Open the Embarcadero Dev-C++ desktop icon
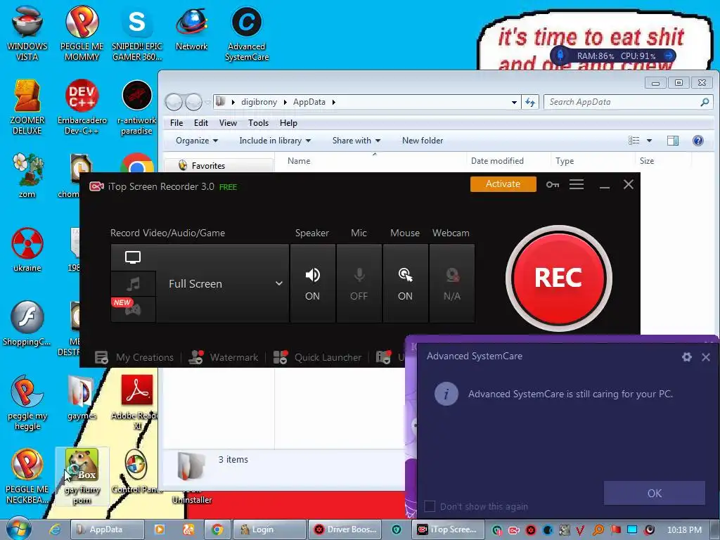The height and width of the screenshot is (540, 720). click(x=82, y=107)
